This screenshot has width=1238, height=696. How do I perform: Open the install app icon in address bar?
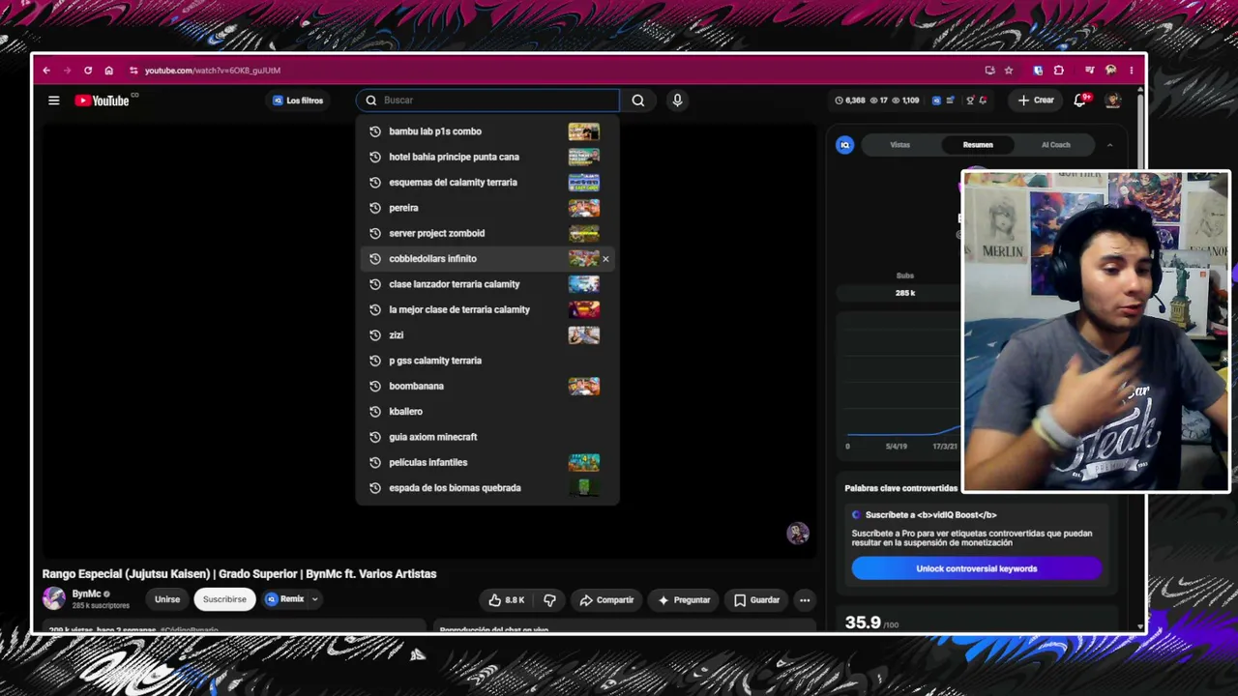989,71
